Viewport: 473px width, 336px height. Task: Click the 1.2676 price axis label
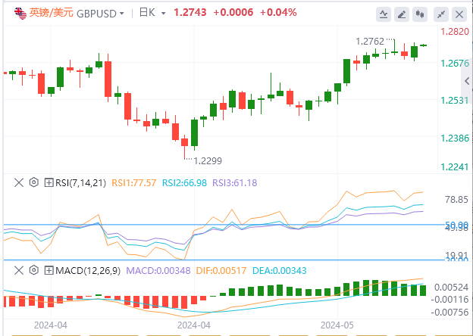[x=455, y=64]
